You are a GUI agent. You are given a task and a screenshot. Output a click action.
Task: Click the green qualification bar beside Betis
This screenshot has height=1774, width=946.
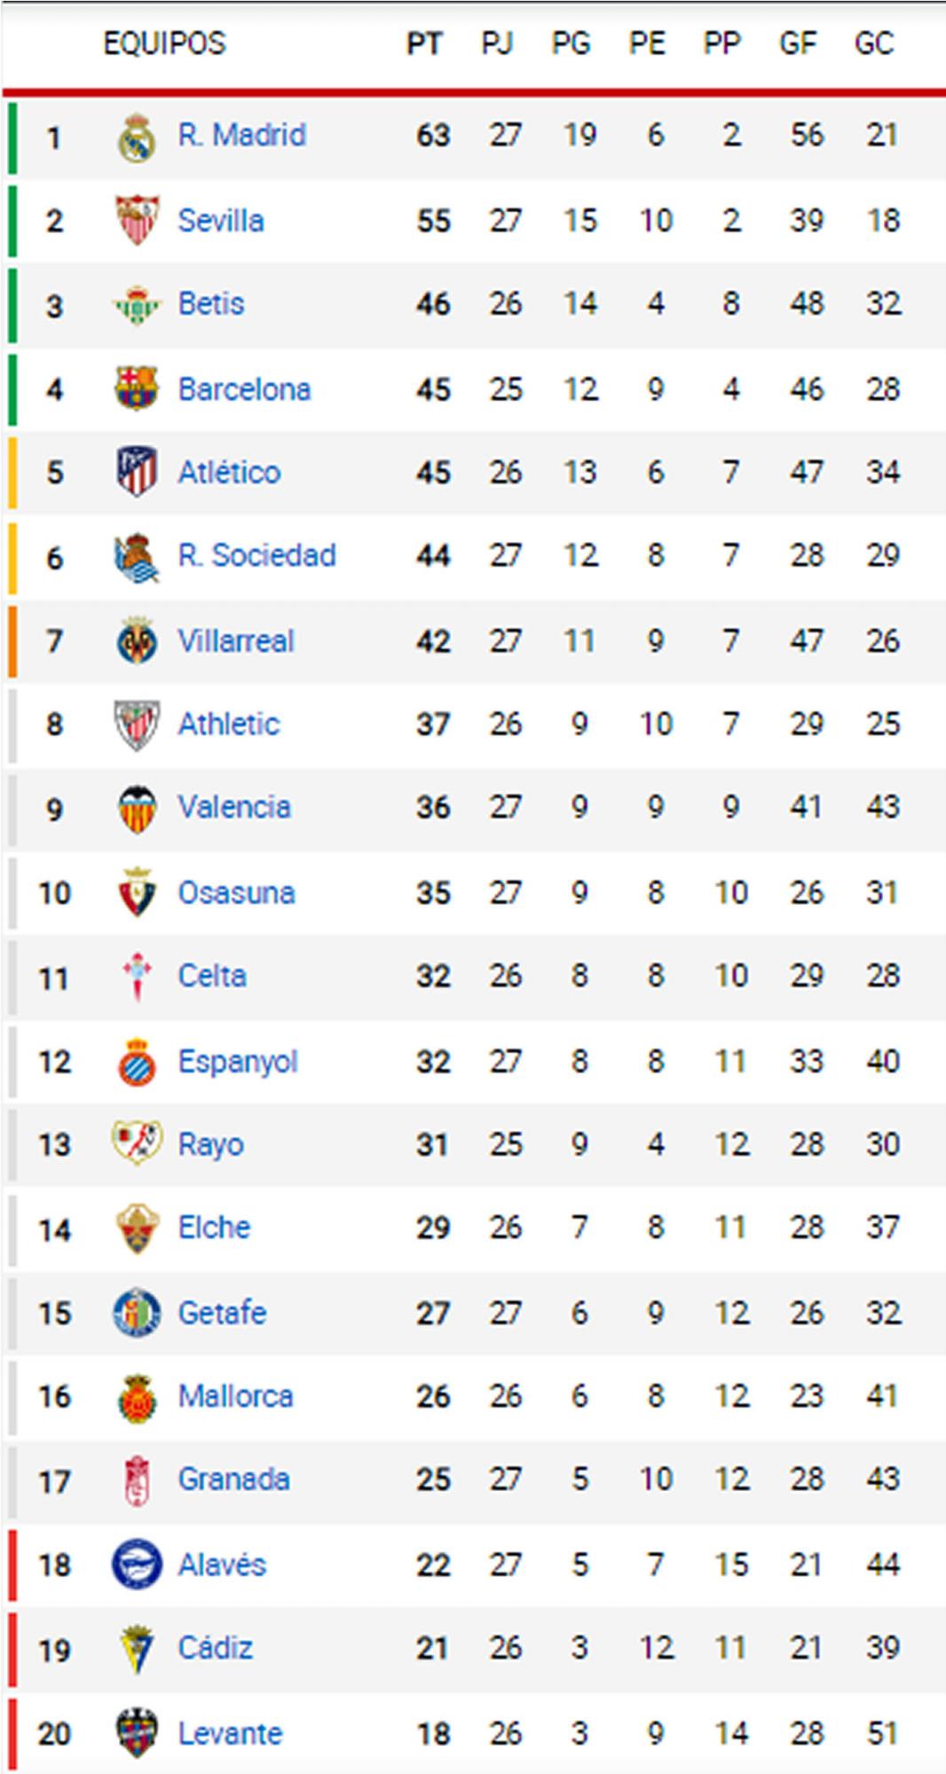[x=12, y=302]
